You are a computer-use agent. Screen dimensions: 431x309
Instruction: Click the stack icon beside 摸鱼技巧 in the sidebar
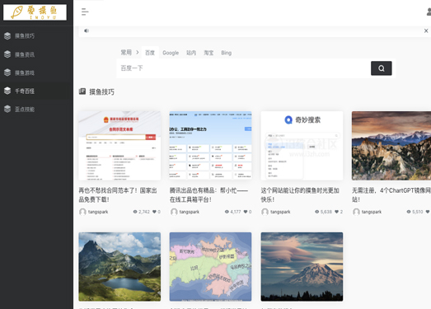click(7, 35)
